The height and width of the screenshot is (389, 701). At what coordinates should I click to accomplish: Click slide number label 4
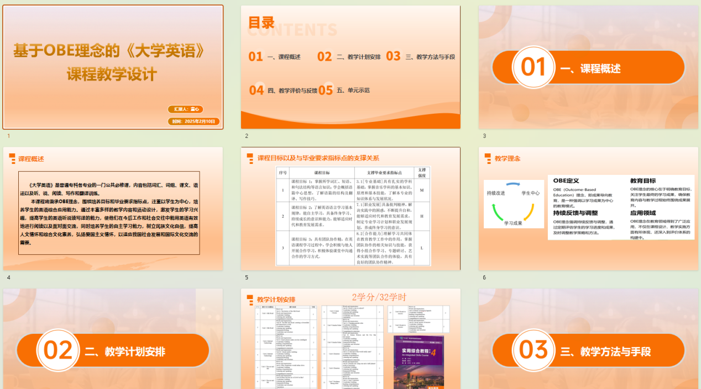(8, 278)
